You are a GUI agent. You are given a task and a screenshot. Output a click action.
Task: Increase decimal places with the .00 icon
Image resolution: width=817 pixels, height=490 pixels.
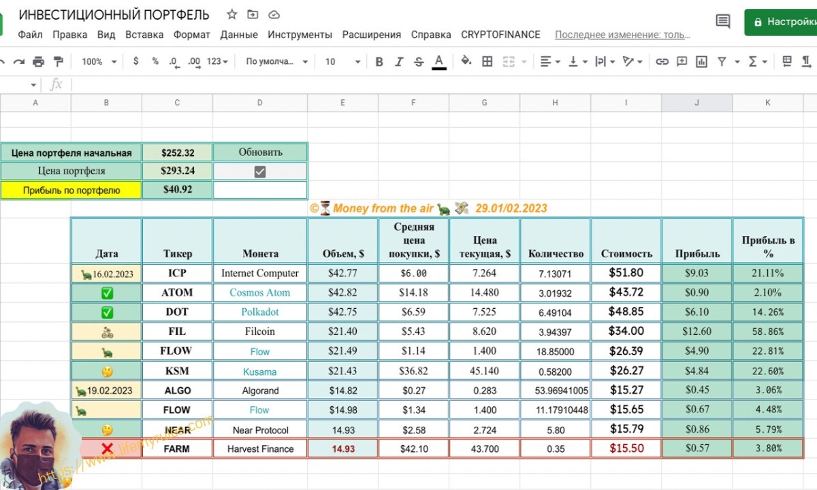194,62
